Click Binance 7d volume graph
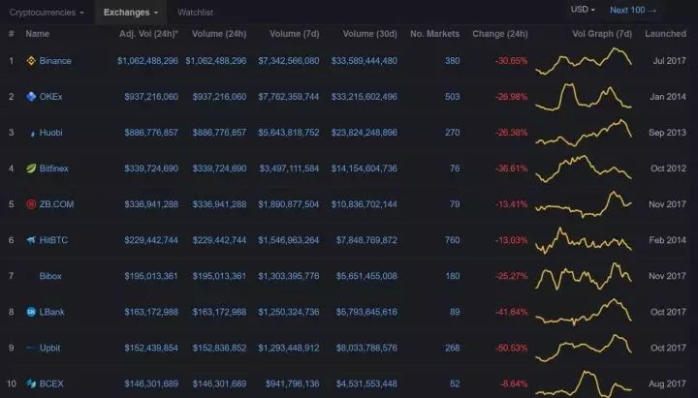The image size is (698, 398). pyautogui.click(x=584, y=61)
